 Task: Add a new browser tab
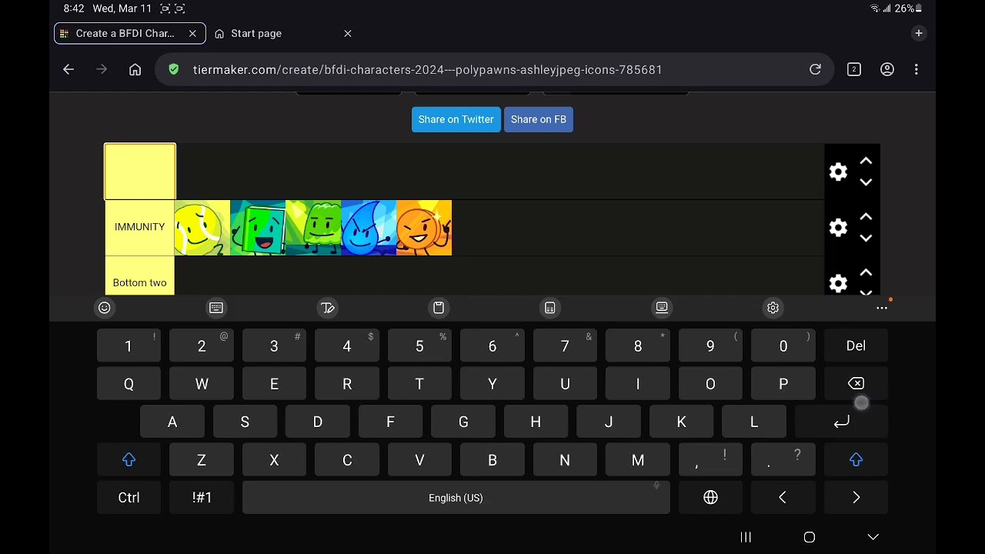pyautogui.click(x=919, y=33)
